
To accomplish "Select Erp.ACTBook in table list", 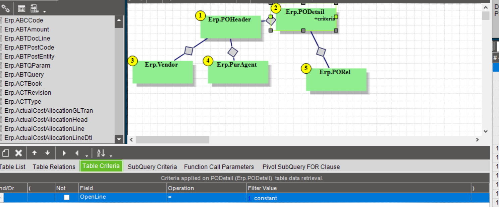I will click(x=23, y=84).
